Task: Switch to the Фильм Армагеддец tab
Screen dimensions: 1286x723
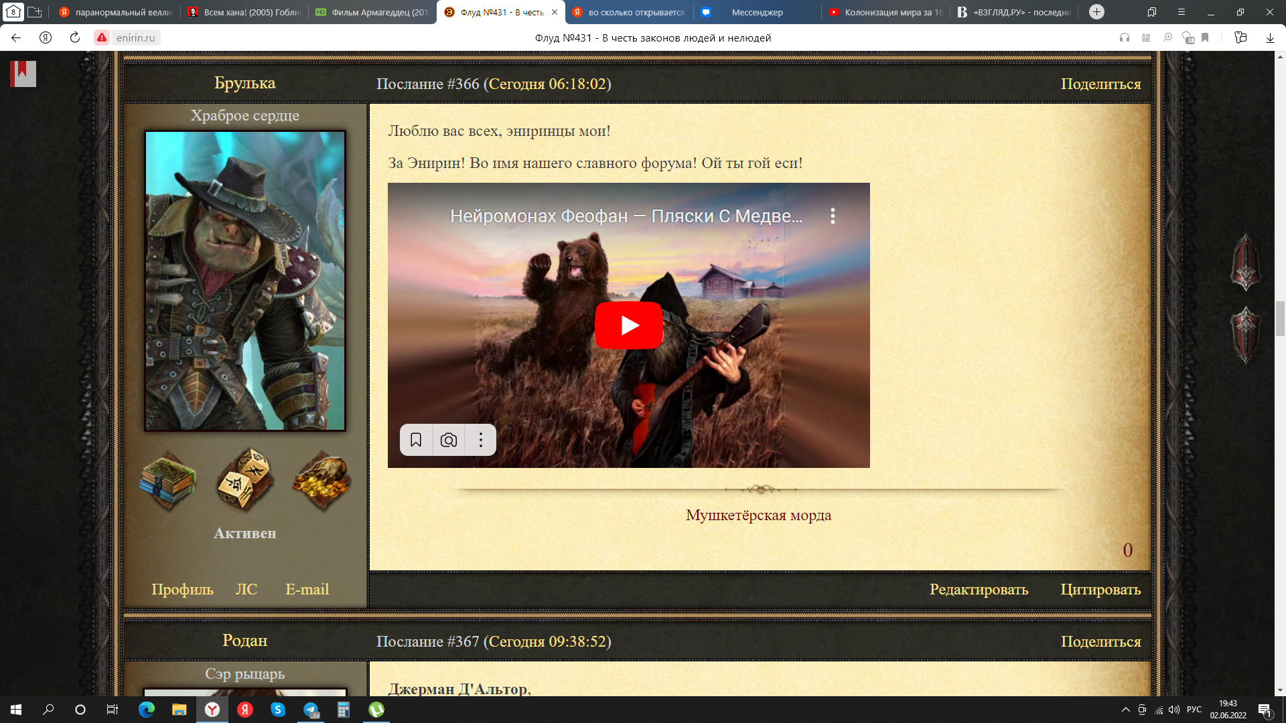Action: [x=372, y=12]
